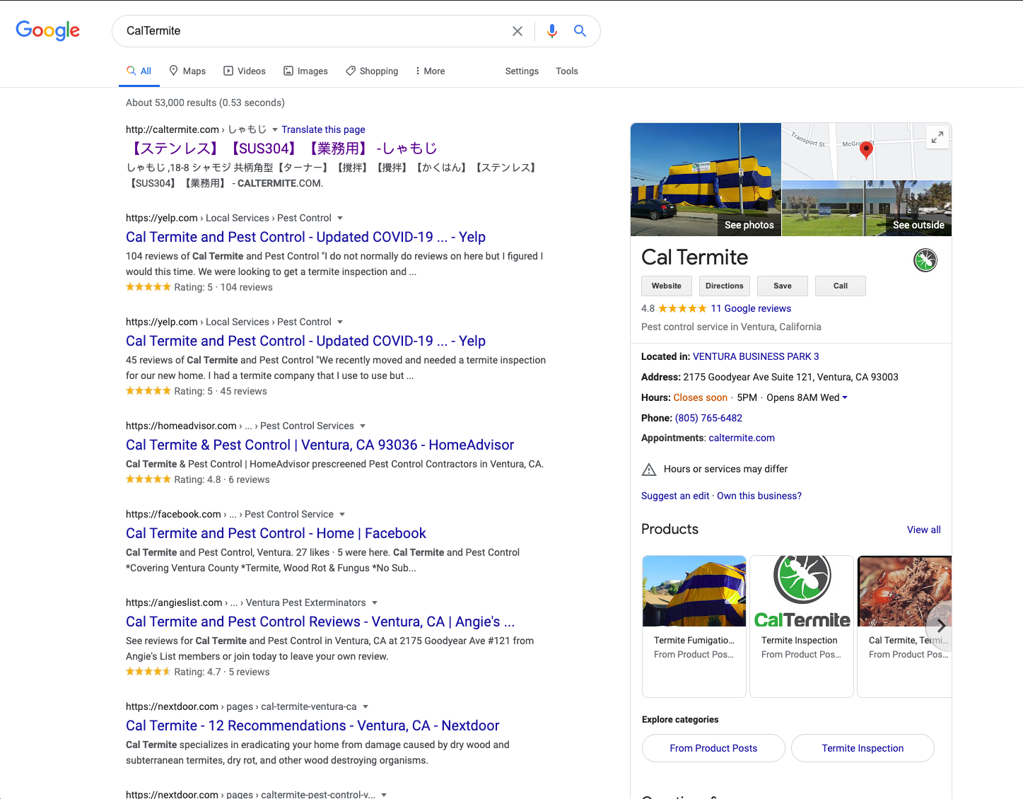1023x799 pixels.
Task: Open Yelp result with 45 reviews
Action: tap(305, 341)
